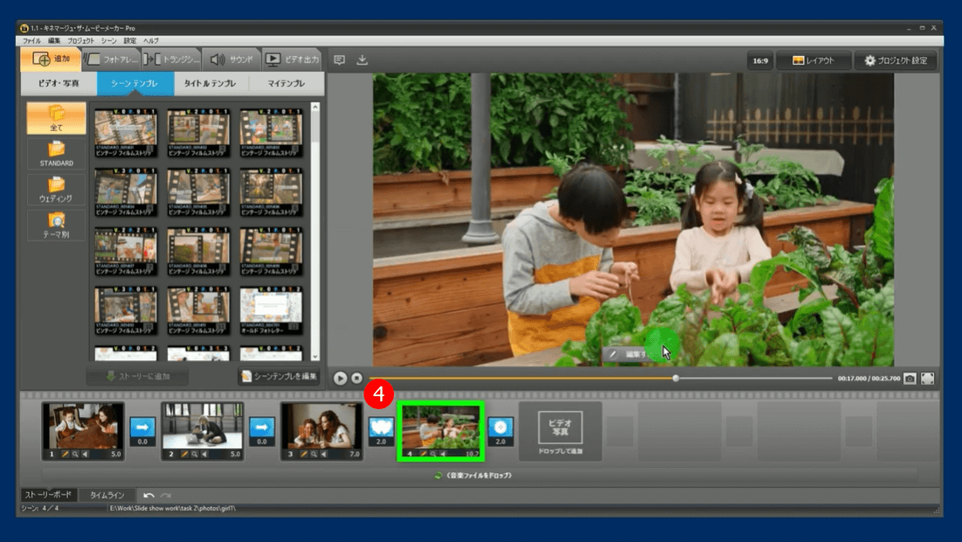This screenshot has height=542, width=962.
Task: Open the comment bubble icon in top toolbar
Action: coord(339,60)
